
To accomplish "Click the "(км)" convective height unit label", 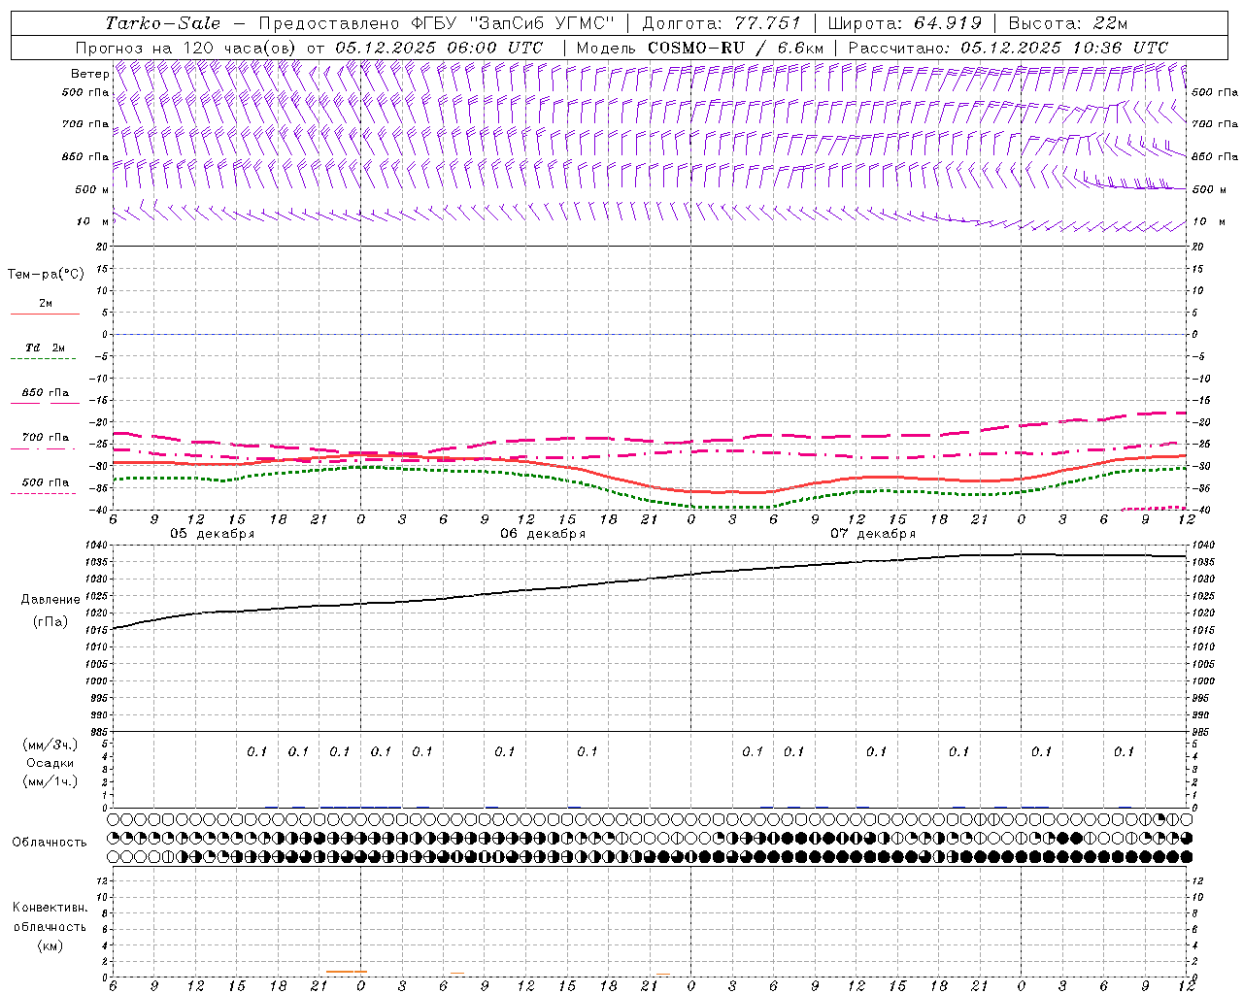I will (50, 945).
